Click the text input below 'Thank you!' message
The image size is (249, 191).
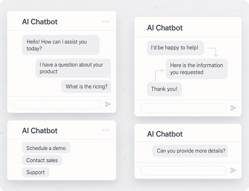183,108
